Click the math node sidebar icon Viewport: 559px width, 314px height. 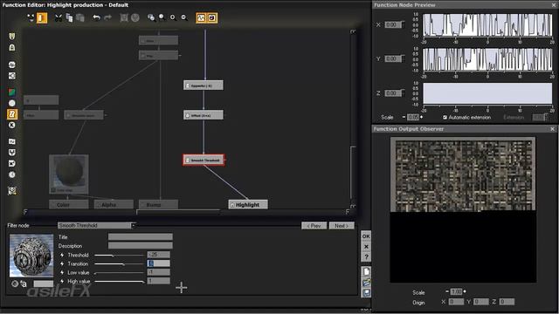(11, 163)
